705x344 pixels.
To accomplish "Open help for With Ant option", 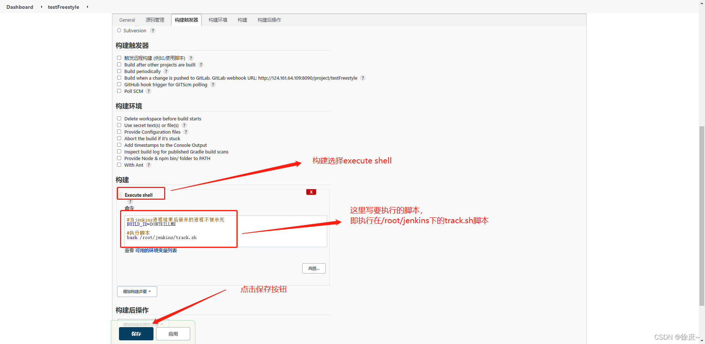I will pos(148,165).
